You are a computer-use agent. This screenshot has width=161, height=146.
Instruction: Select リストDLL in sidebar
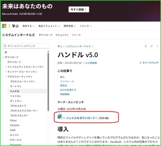15,96
